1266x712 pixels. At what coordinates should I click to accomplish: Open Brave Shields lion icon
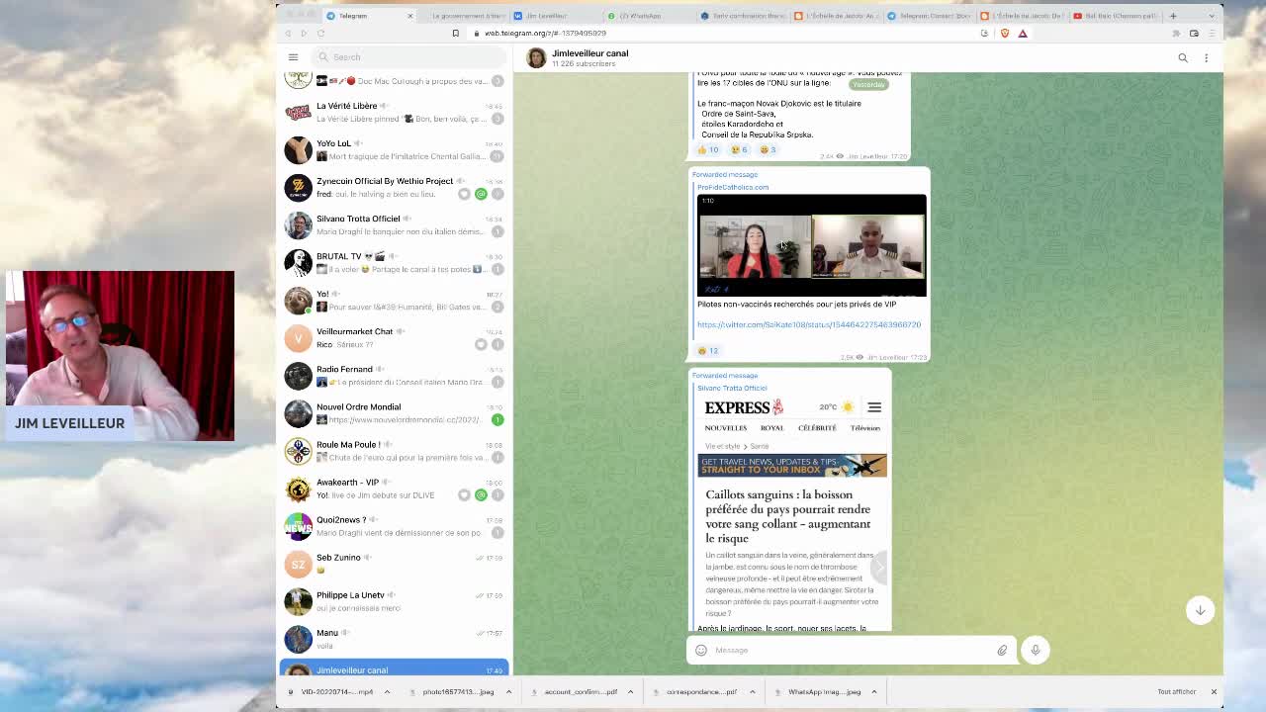pyautogui.click(x=1005, y=34)
